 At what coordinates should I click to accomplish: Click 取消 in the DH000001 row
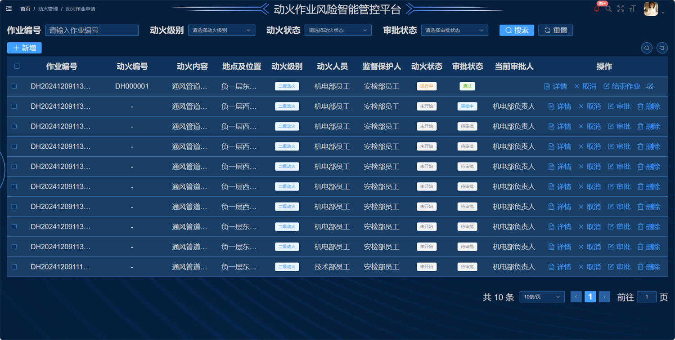[x=585, y=86]
